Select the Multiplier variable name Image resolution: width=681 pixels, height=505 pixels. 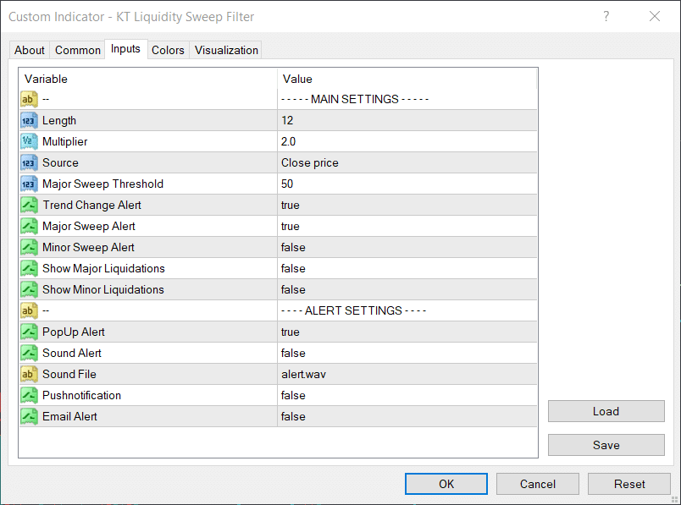coord(64,142)
